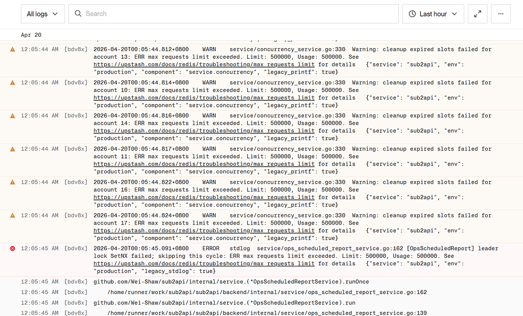Focus the Search logs input field

click(x=233, y=14)
